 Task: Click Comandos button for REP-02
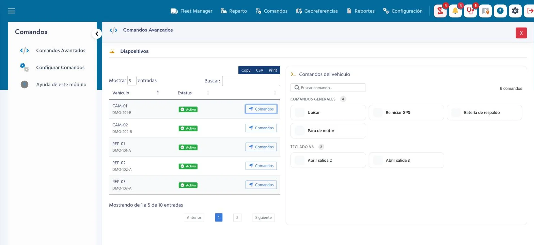coord(261,166)
